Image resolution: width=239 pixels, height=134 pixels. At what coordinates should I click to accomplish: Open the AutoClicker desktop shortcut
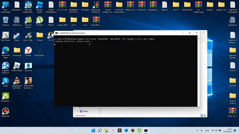tap(40, 52)
